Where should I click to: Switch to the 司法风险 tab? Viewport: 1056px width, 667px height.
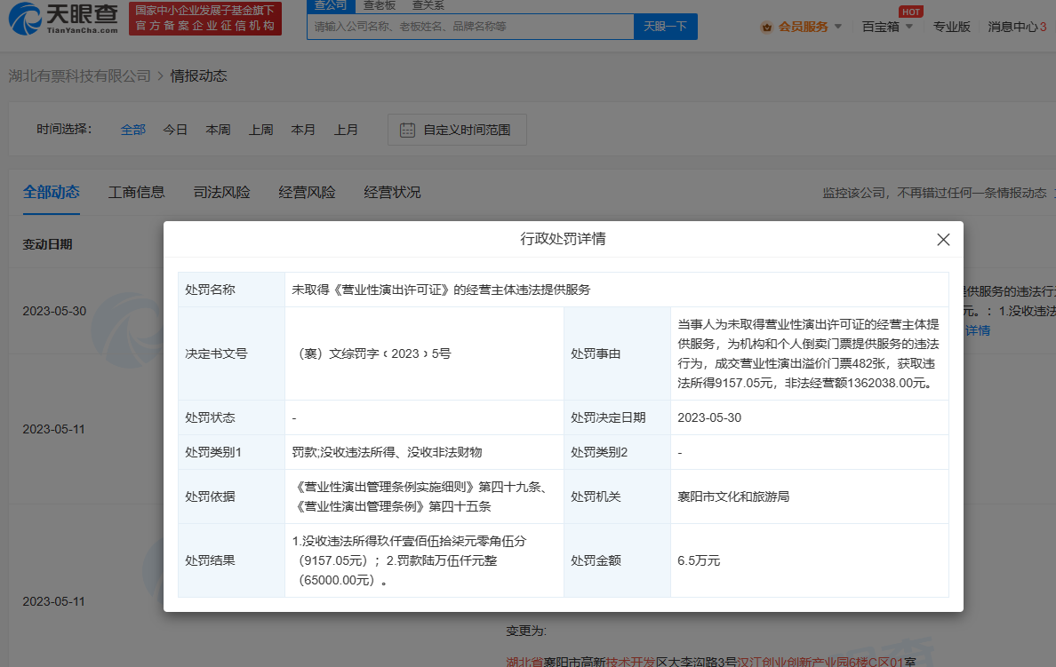pos(220,192)
